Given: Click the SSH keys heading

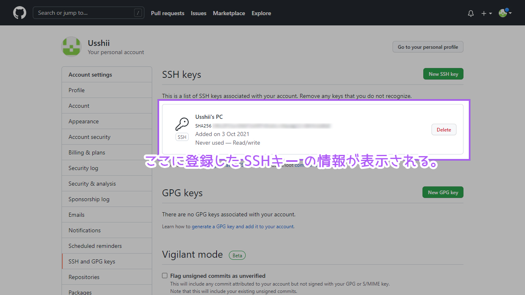Looking at the screenshot, I should click(x=182, y=75).
